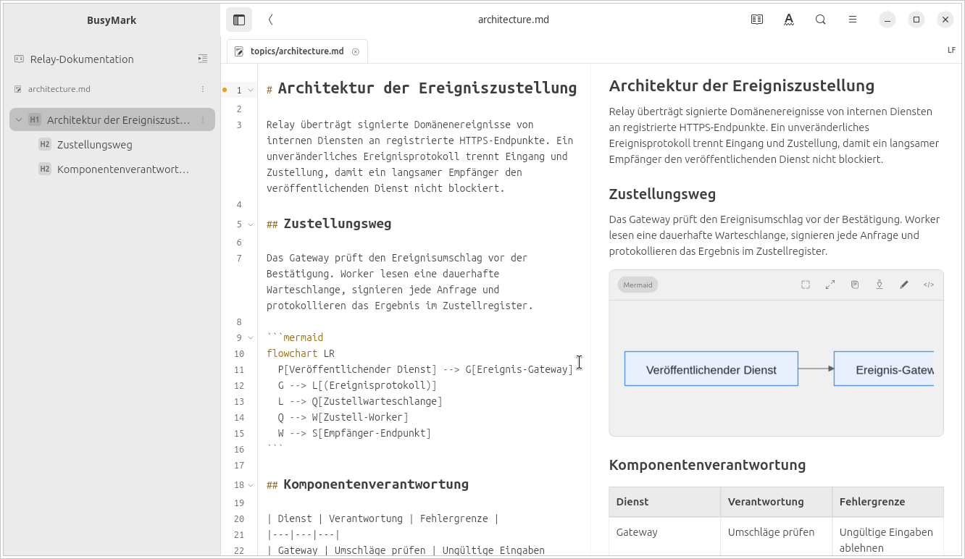This screenshot has height=559, width=965.
Task: Click editor line G --> L[(Ereignisprotokoll)]
Action: (x=357, y=385)
